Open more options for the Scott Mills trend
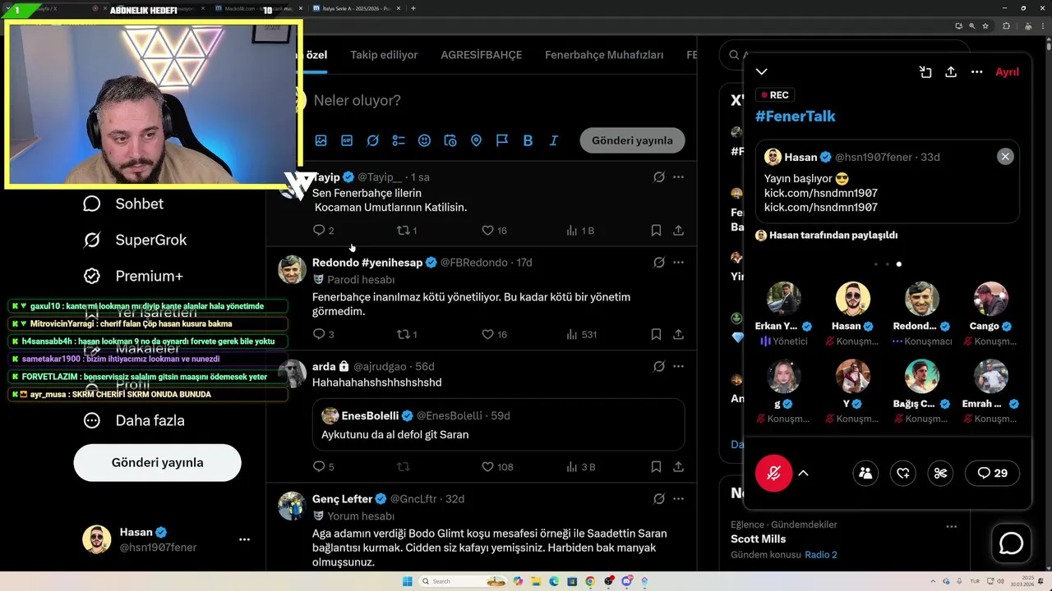Screen dimensions: 1052x591 click(952, 526)
